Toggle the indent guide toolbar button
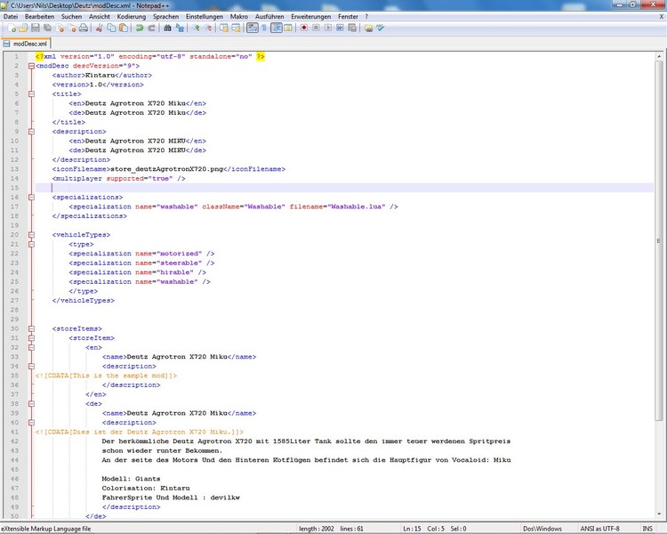Viewport: 667px width, 534px height. coord(277,28)
